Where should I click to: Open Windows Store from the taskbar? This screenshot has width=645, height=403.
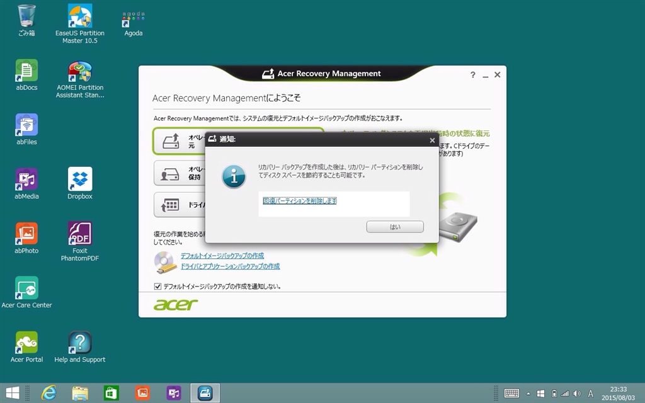coord(111,393)
